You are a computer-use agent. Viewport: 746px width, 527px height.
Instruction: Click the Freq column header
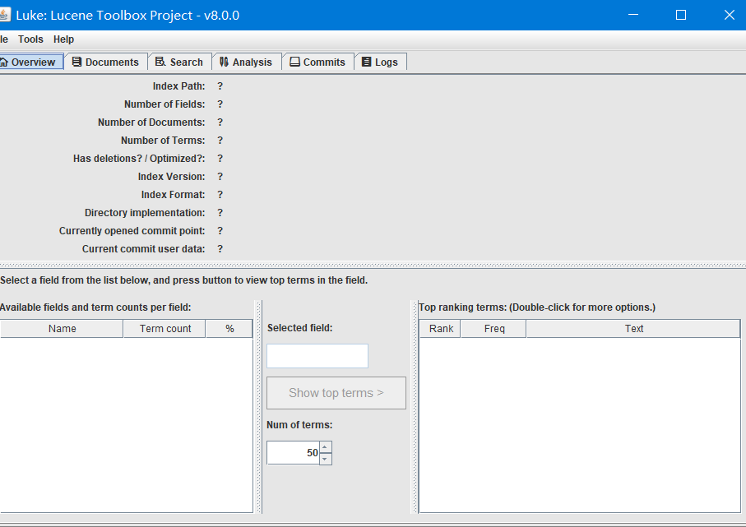493,329
